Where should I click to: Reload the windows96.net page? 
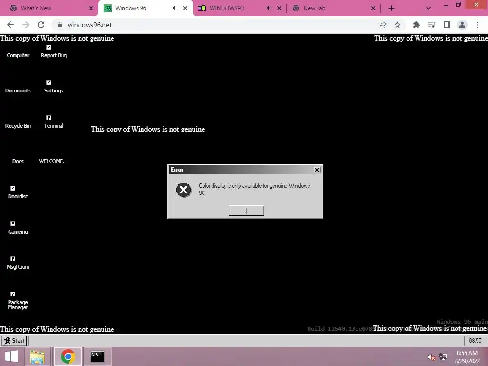point(41,25)
